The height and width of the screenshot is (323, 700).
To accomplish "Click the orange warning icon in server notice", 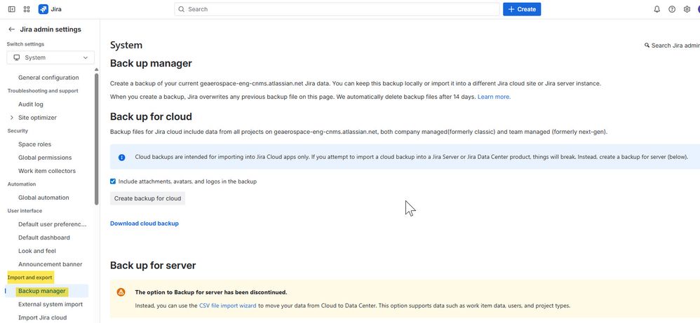I will (x=121, y=292).
